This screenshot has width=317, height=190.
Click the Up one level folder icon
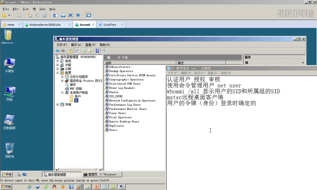(71, 51)
